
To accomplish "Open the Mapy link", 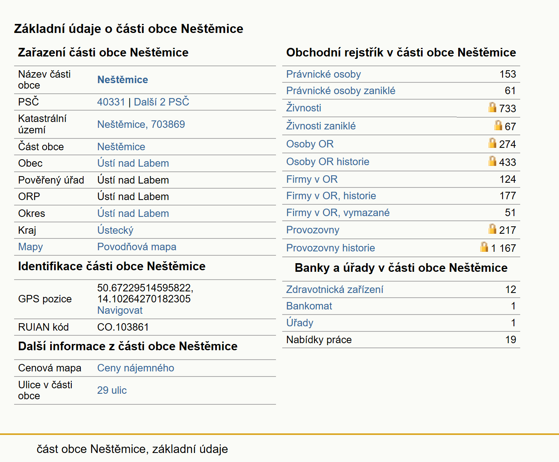I will pyautogui.click(x=31, y=247).
